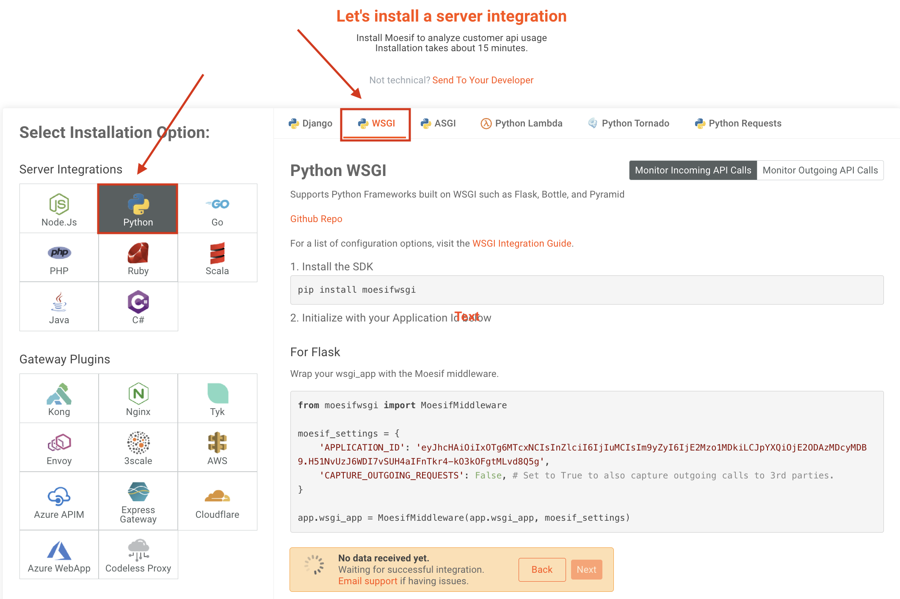Open the Python Lambda tab
This screenshot has height=599, width=900.
(x=522, y=123)
